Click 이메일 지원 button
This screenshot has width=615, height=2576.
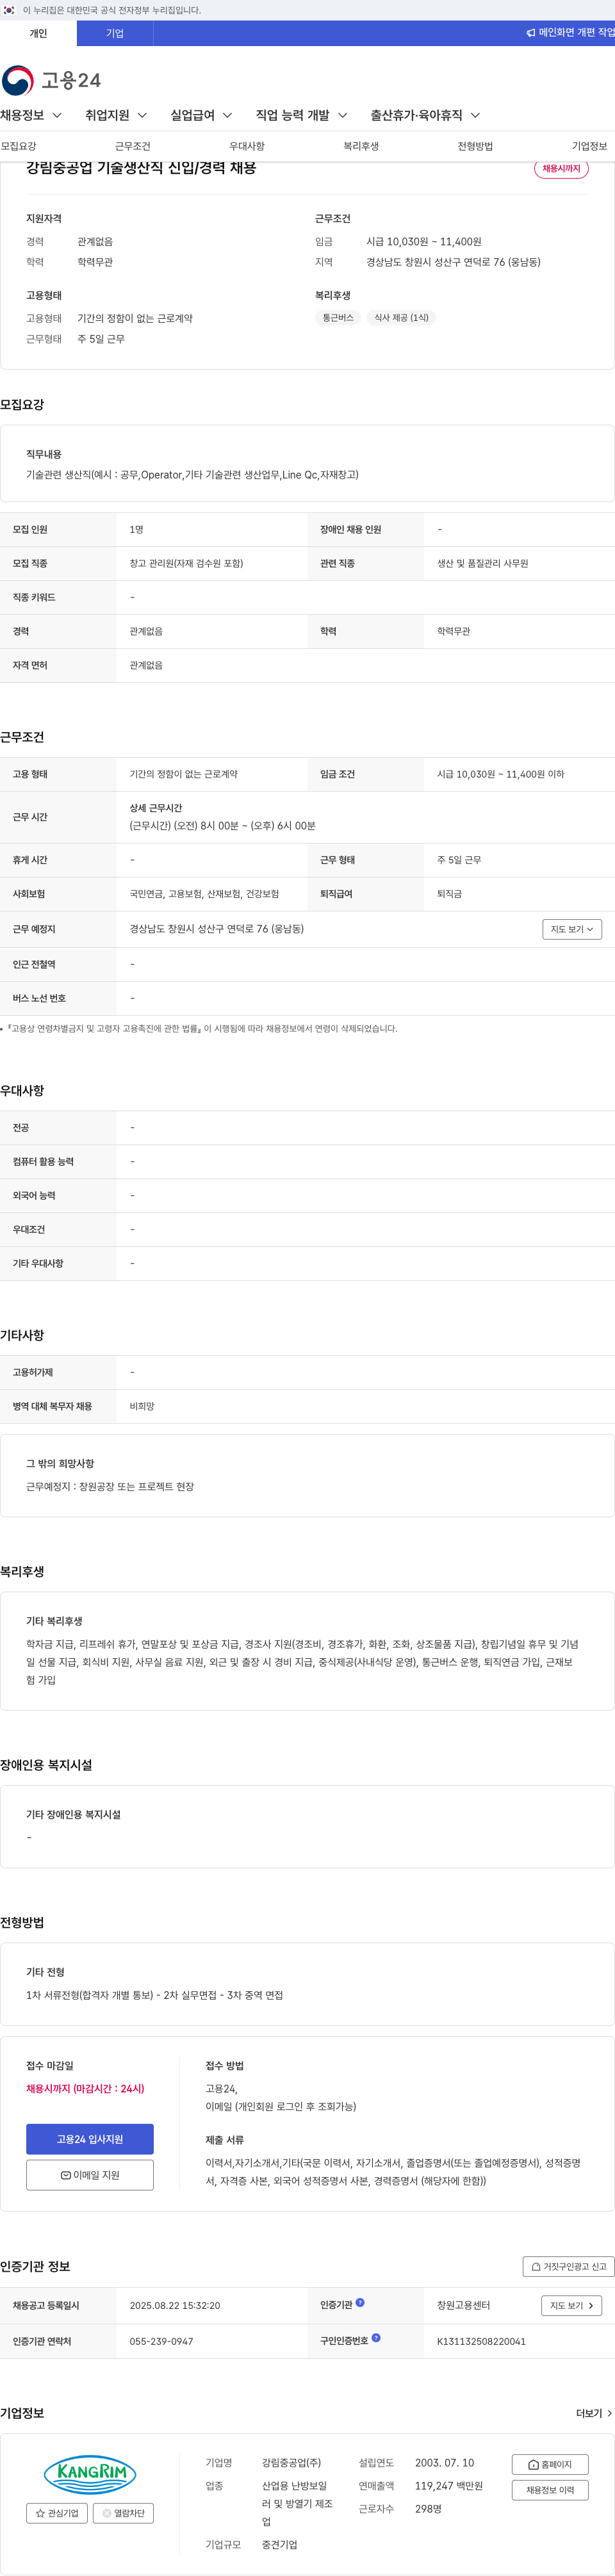coord(90,2175)
